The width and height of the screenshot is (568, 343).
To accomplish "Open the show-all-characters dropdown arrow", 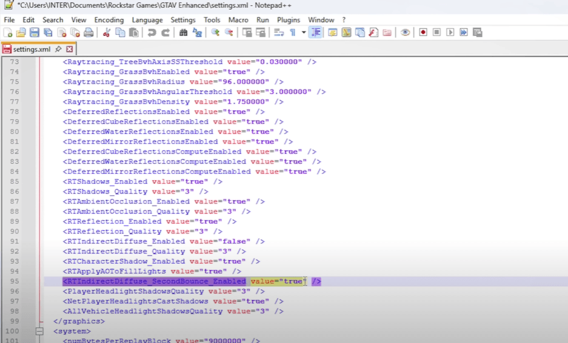I will coord(304,33).
